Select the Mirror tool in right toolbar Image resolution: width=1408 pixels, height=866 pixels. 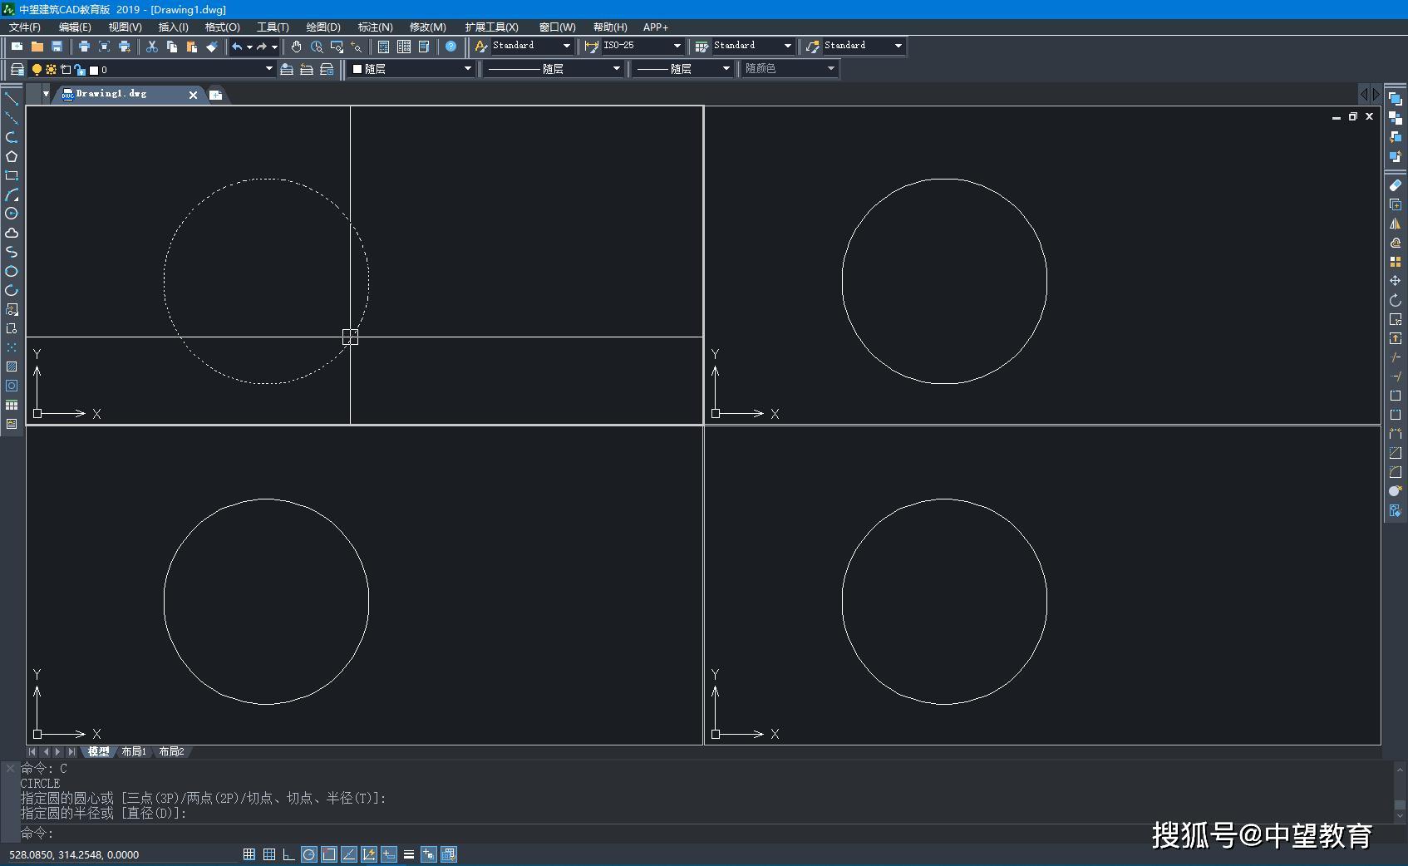coord(1396,224)
